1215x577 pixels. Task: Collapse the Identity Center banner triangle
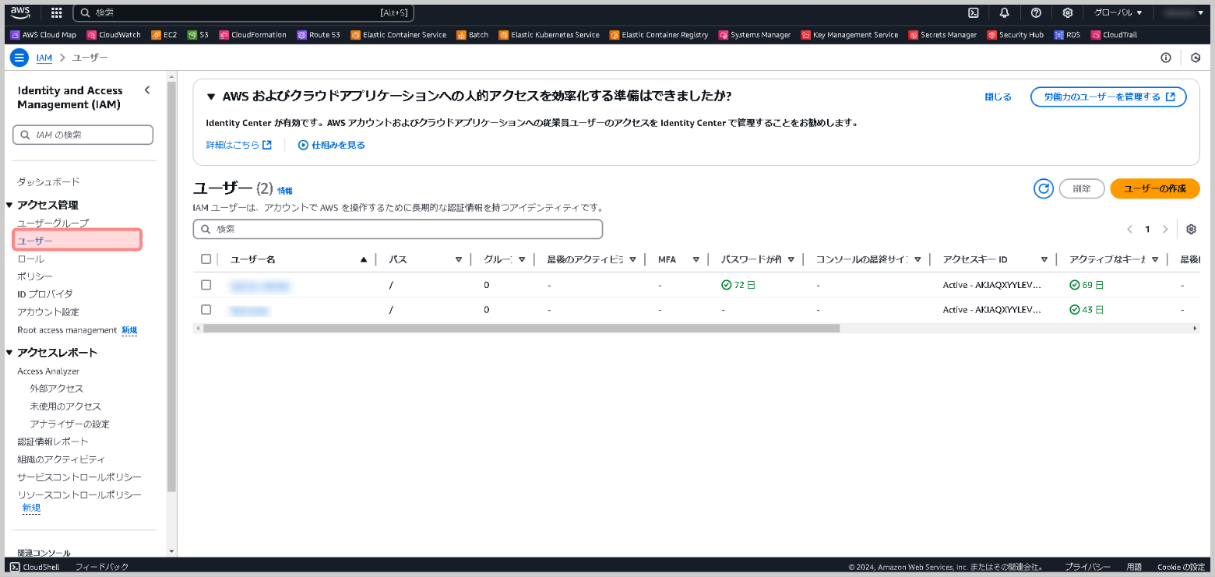coord(210,97)
